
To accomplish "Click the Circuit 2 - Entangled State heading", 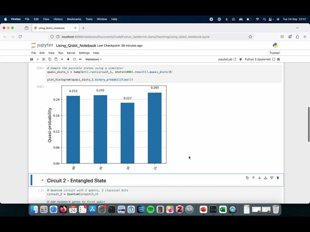I will 77,180.
